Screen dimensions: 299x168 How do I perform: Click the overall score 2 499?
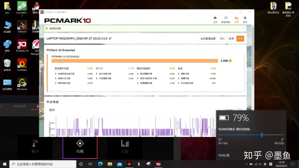coord(224,61)
